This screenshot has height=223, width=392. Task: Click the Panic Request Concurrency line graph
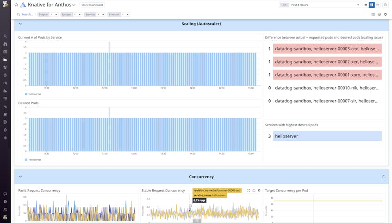(81, 211)
